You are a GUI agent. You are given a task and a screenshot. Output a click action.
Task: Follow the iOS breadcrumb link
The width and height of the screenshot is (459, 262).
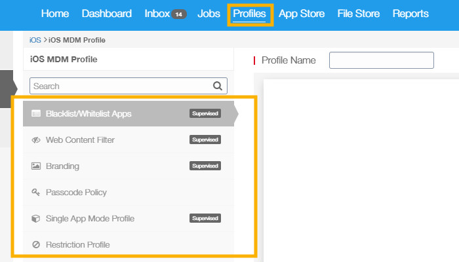point(35,41)
